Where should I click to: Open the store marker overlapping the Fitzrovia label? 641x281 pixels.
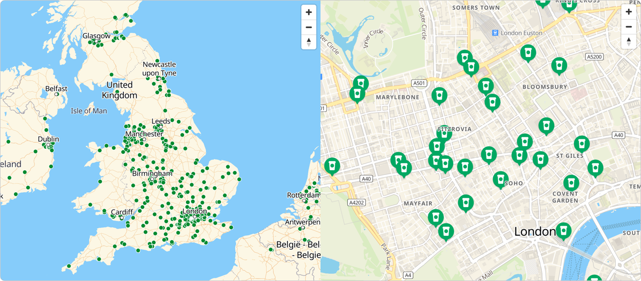(444, 133)
